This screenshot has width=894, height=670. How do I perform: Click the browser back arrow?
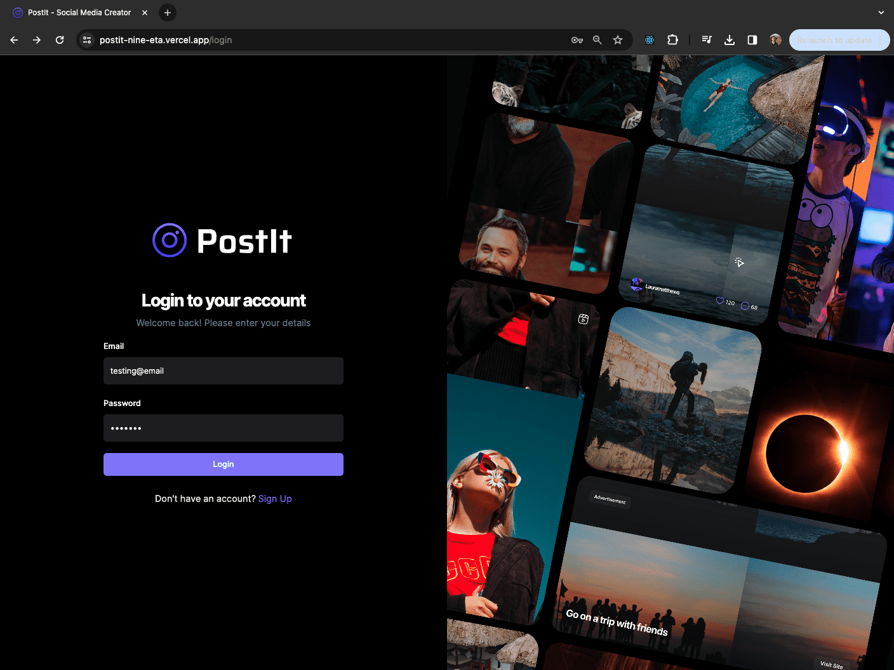[14, 40]
